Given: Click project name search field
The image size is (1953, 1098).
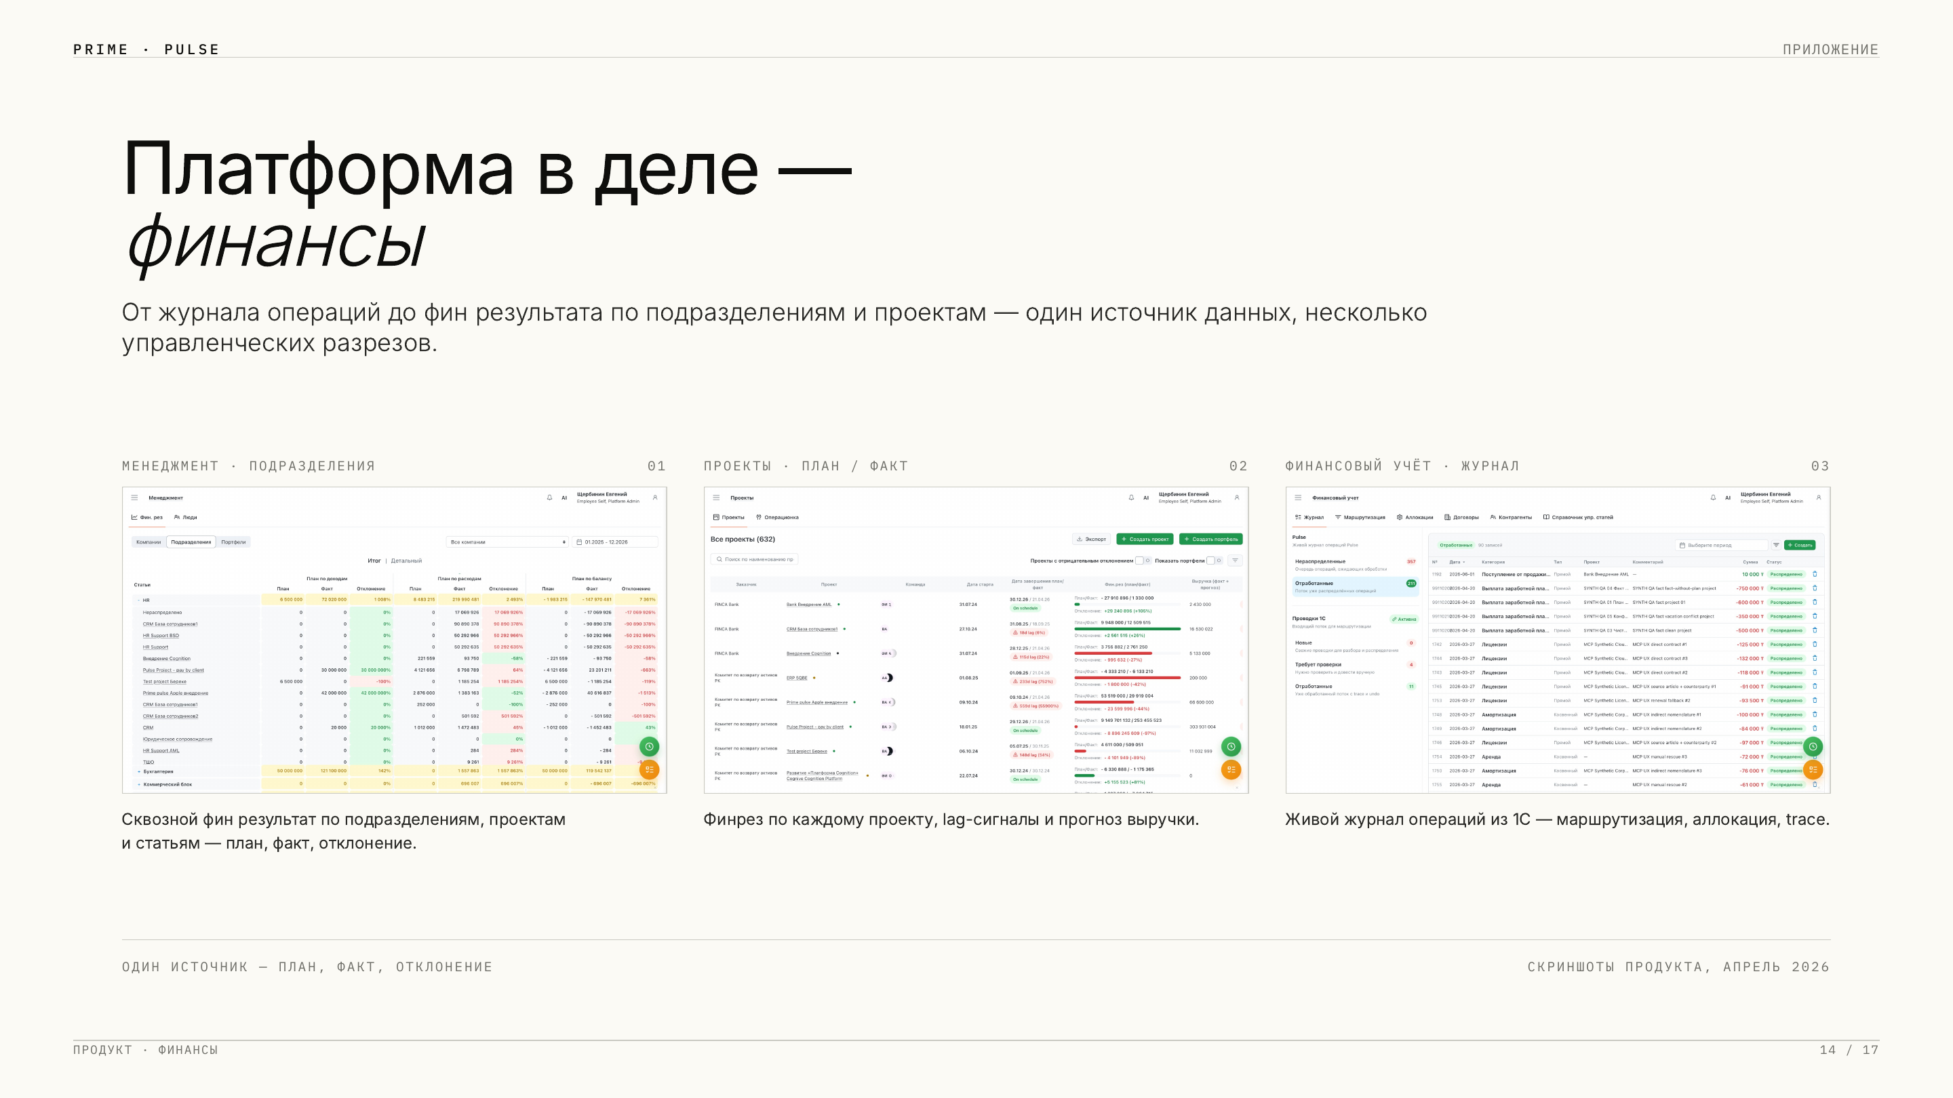Looking at the screenshot, I should coord(754,559).
